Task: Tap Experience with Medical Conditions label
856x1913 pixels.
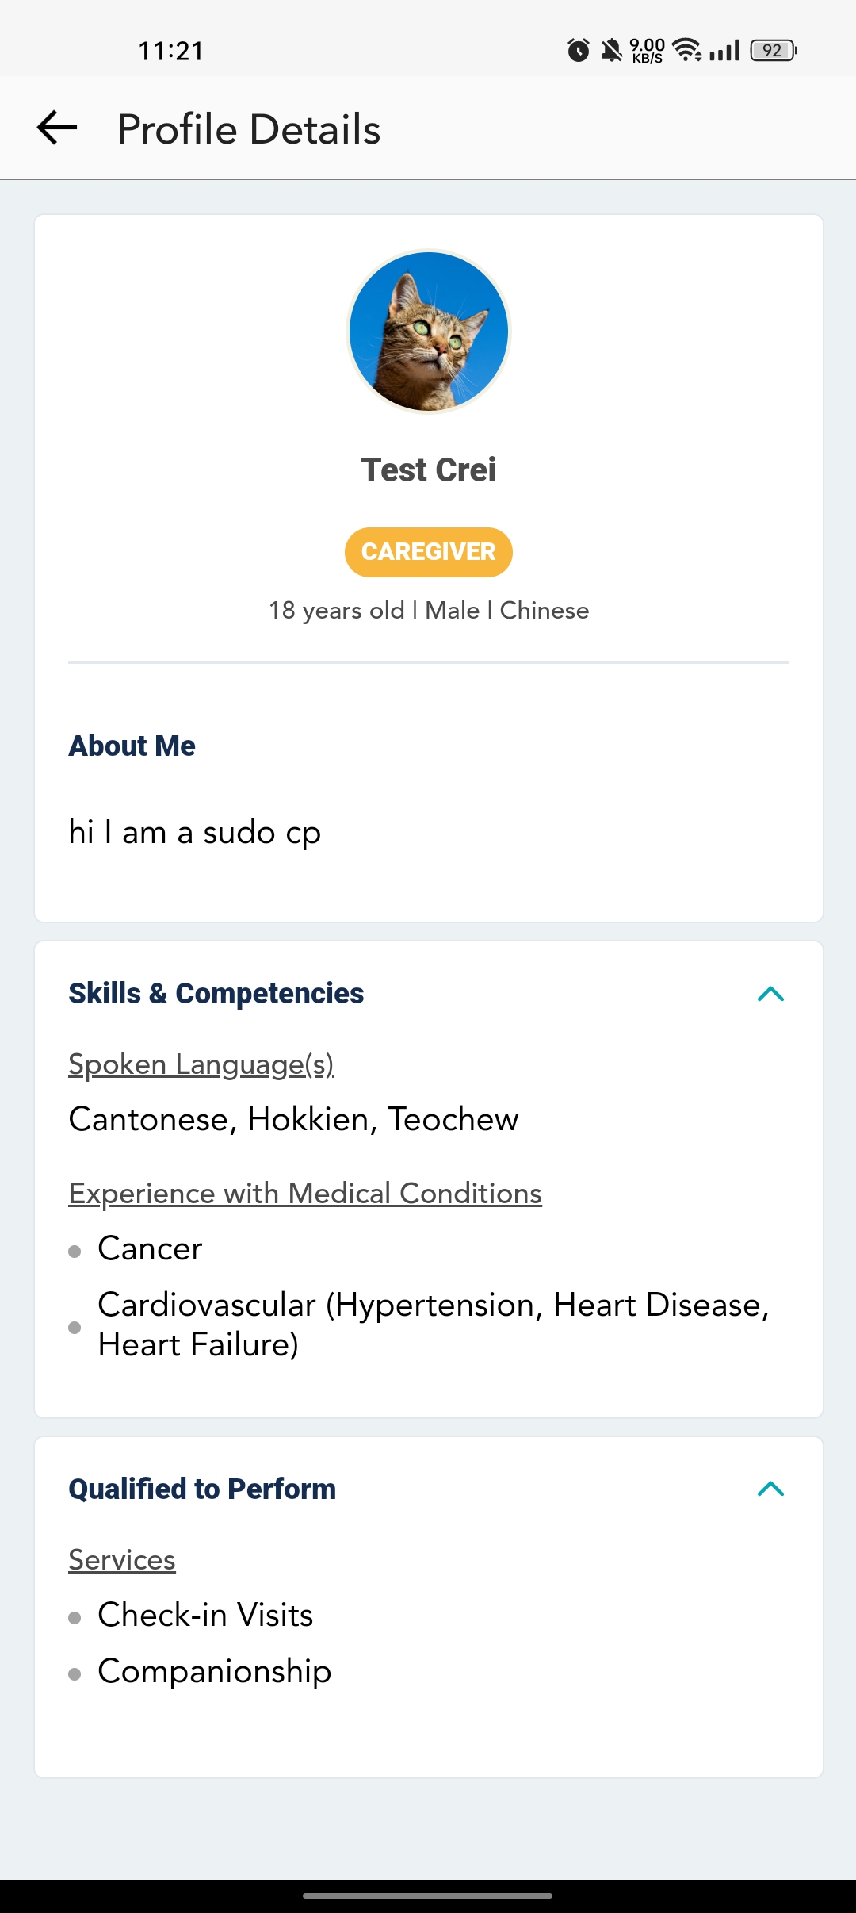Action: 305,1194
